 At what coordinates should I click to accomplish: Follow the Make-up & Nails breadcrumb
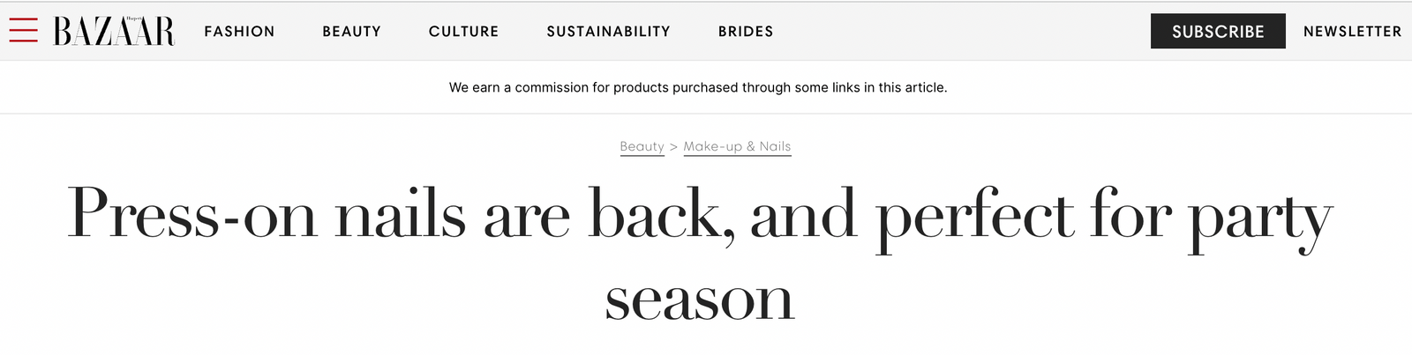click(x=737, y=146)
